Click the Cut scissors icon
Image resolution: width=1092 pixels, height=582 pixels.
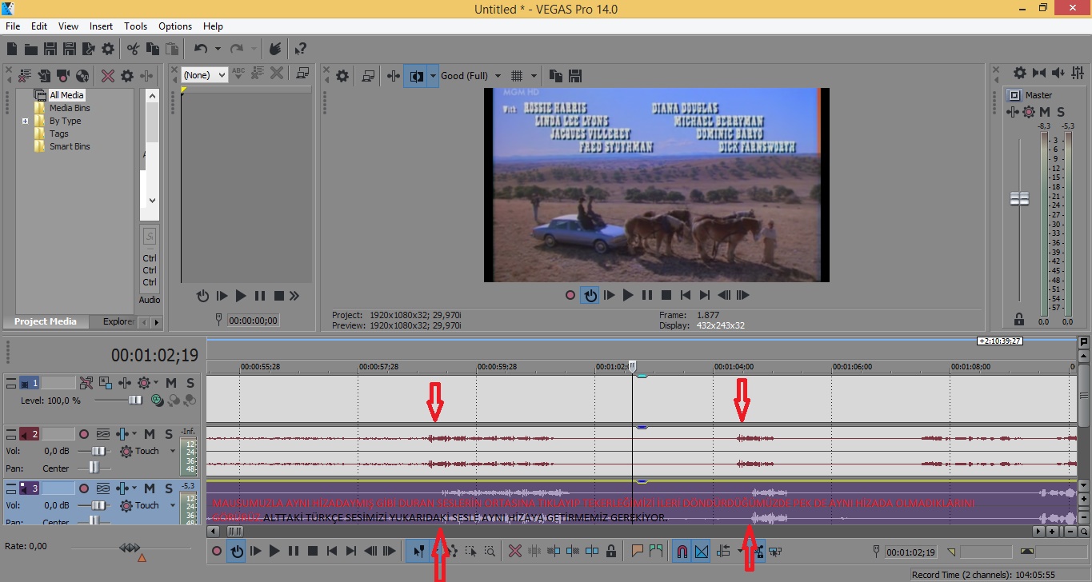tap(133, 49)
